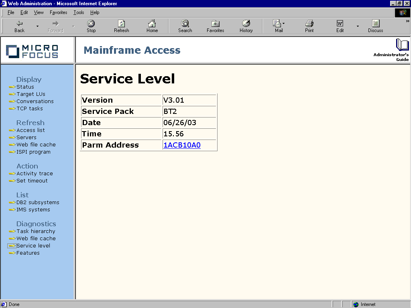Open the Favorites menu
The image size is (411, 308).
58,12
